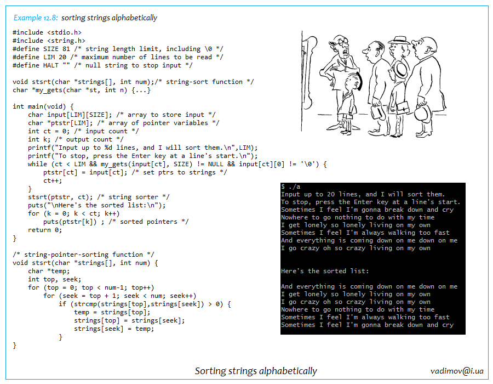Click the "puts(ptstr[k])" sorted pointers line
Screen dimensions: 493x384
coord(116,222)
